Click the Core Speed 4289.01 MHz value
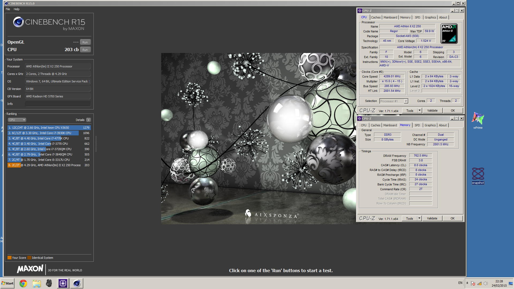This screenshot has height=289, width=514. click(x=392, y=77)
